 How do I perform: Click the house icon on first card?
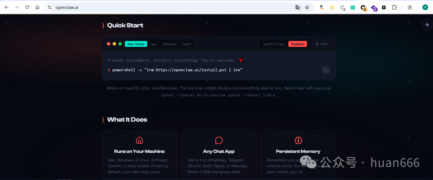tap(139, 140)
